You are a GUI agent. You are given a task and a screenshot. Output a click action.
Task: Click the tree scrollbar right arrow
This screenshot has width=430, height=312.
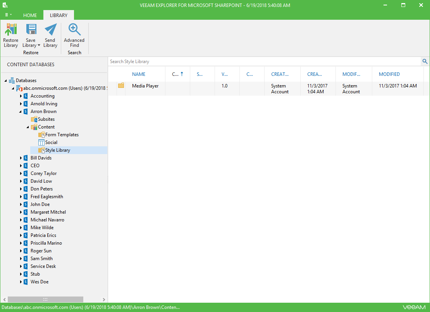104,299
